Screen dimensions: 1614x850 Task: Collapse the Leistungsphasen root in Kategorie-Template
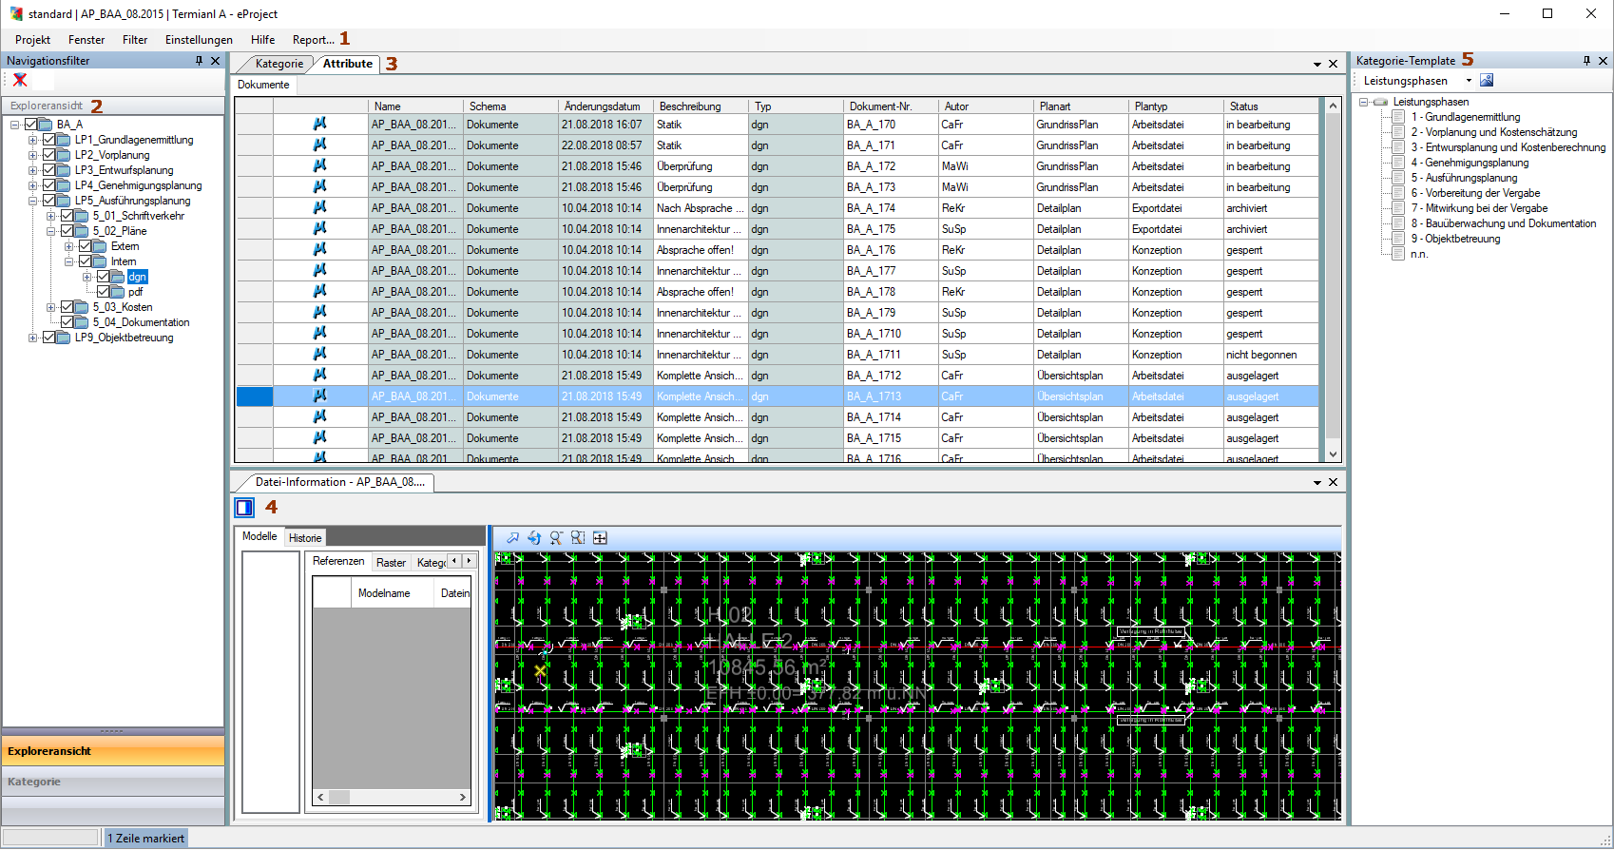pyautogui.click(x=1363, y=102)
